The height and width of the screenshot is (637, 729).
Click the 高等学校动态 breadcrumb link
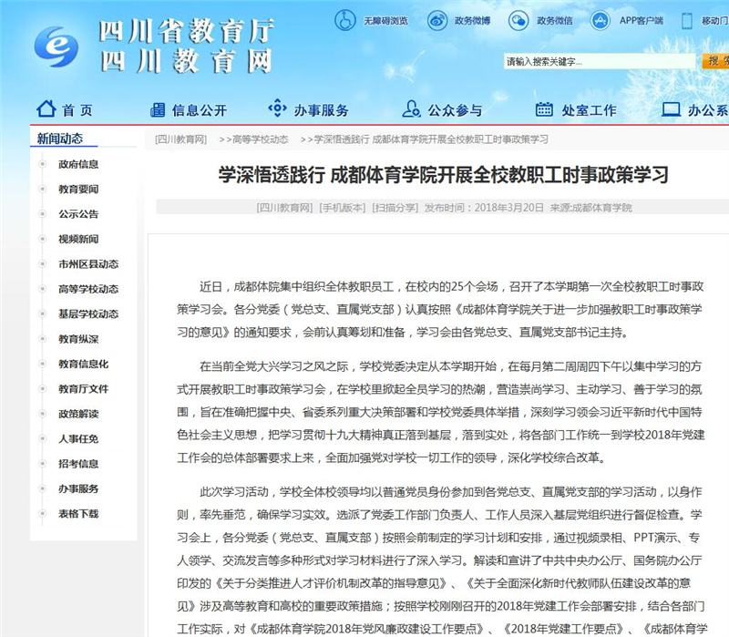[261, 139]
